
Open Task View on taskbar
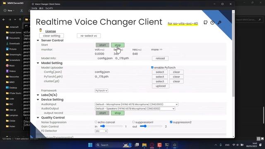pyautogui.click(x=137, y=145)
